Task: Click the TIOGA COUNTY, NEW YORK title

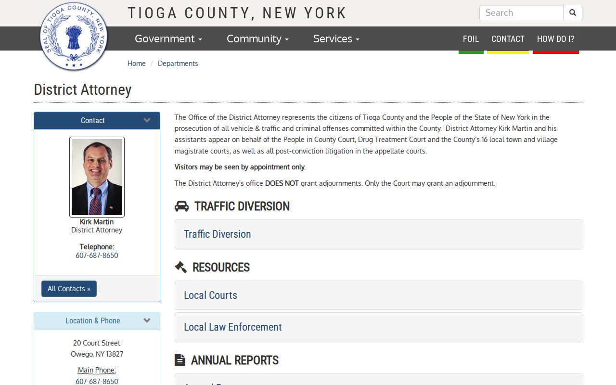Action: coord(237,13)
